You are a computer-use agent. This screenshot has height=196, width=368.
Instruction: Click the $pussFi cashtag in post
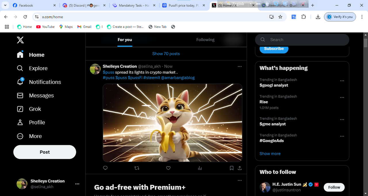pyautogui.click(x=135, y=78)
